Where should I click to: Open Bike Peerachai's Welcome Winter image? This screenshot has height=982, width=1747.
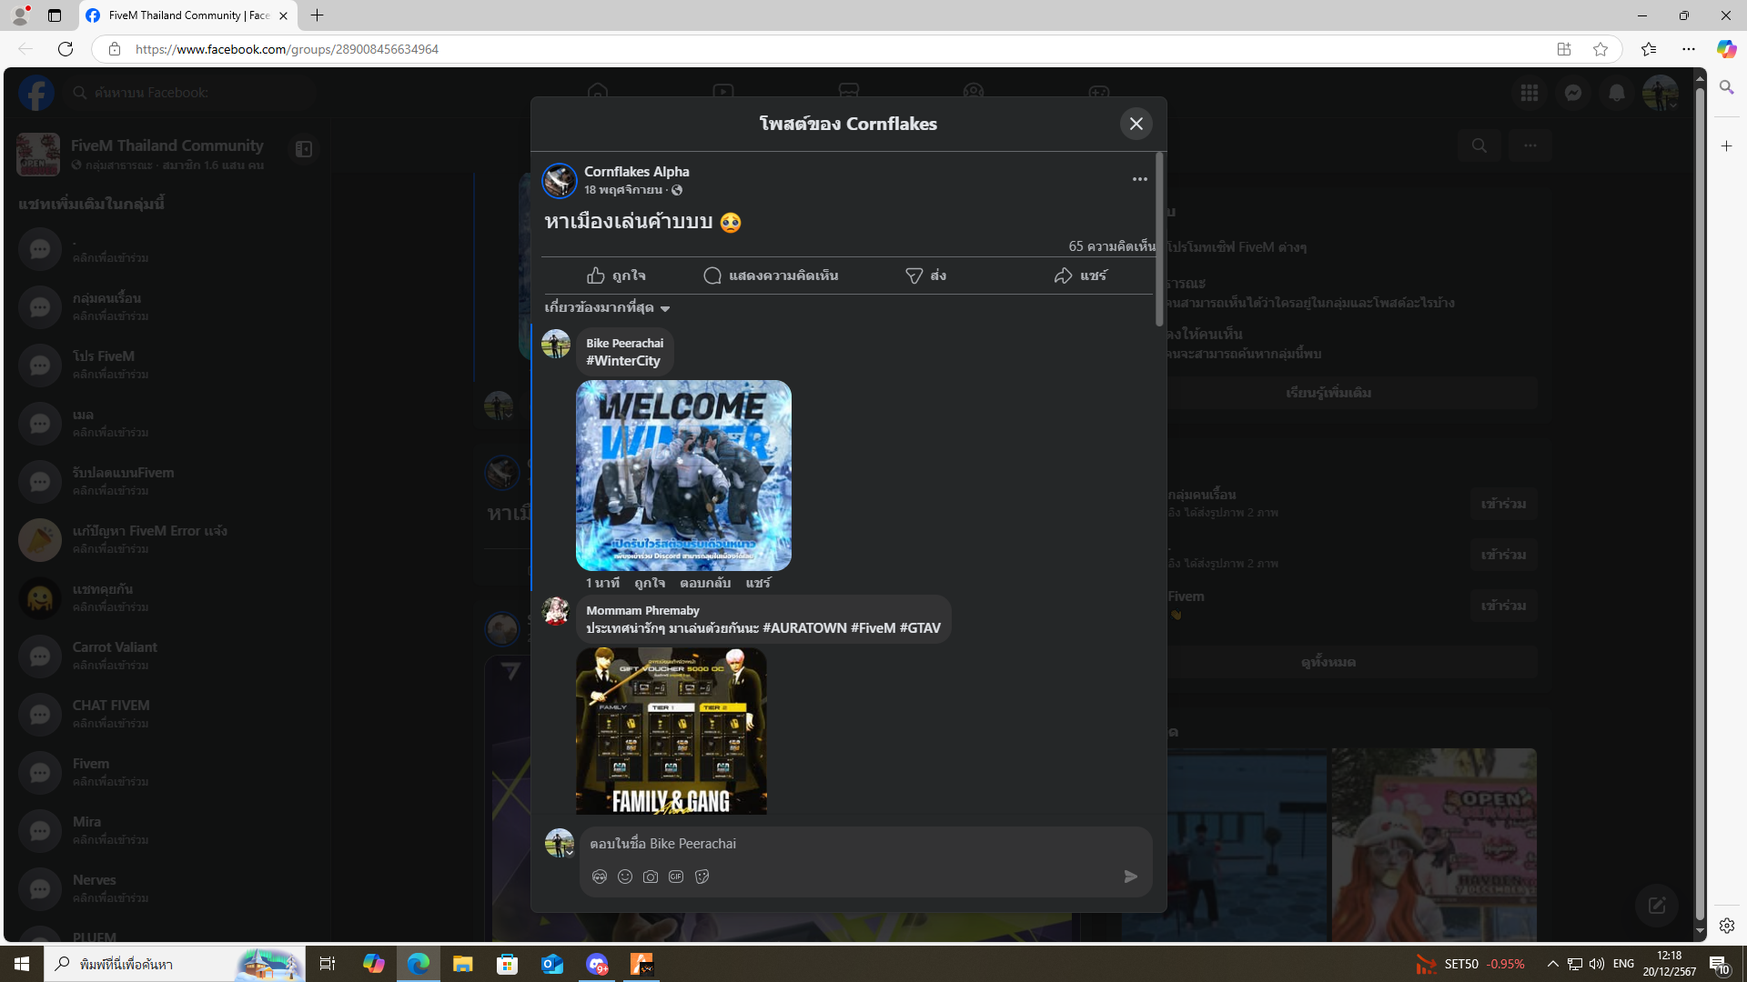click(x=683, y=475)
